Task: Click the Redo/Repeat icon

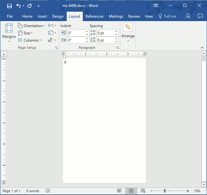Action: coord(30,6)
